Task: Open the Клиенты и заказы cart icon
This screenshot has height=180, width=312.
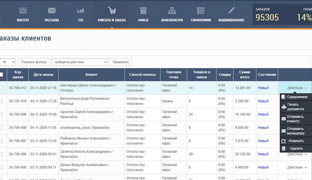Action: click(x=112, y=10)
